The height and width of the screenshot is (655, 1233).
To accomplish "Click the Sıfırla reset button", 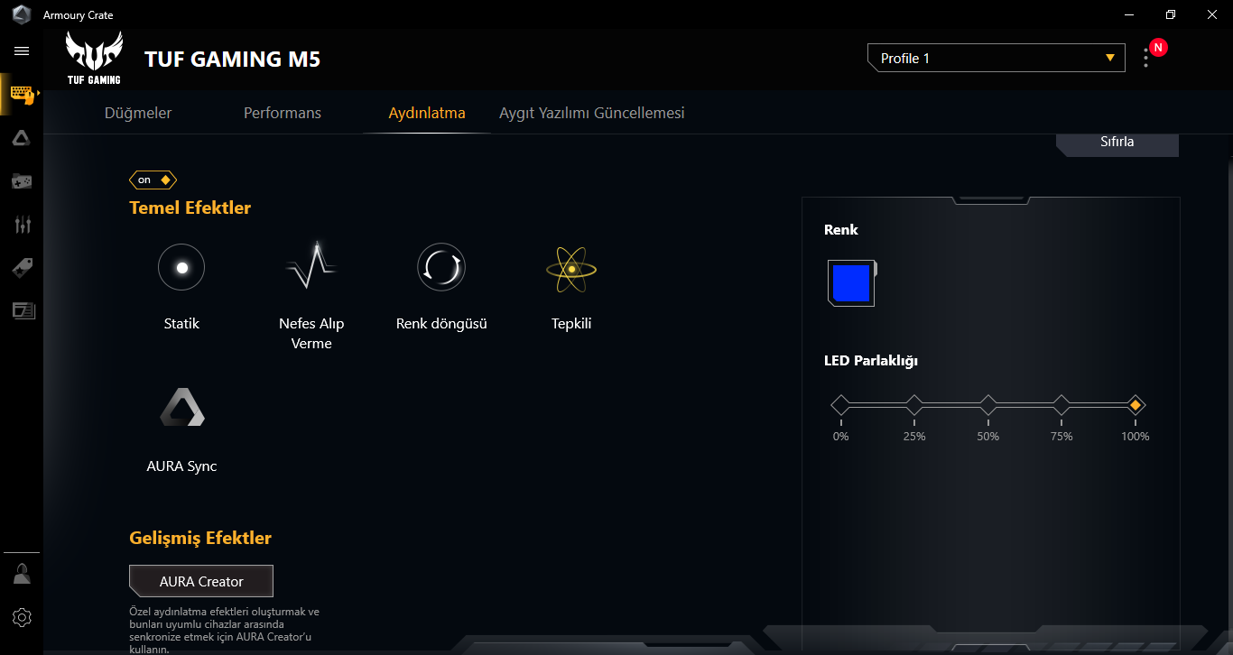I will [x=1117, y=144].
